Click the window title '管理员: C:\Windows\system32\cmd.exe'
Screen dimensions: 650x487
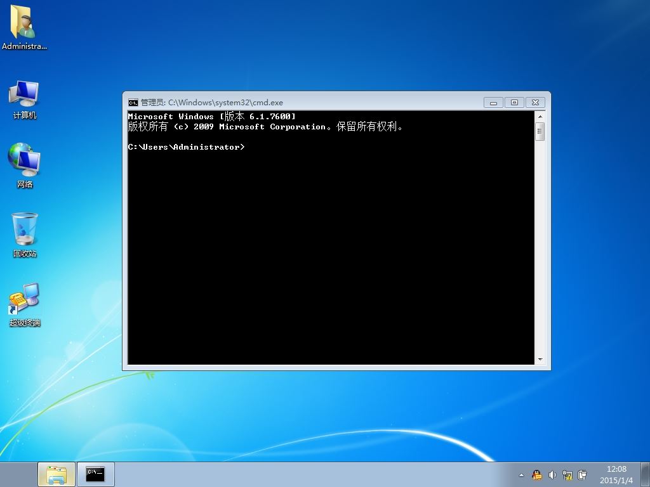(x=212, y=102)
